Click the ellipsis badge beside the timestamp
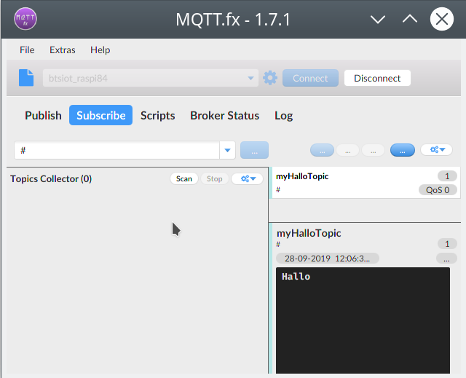466x378 pixels. point(446,259)
